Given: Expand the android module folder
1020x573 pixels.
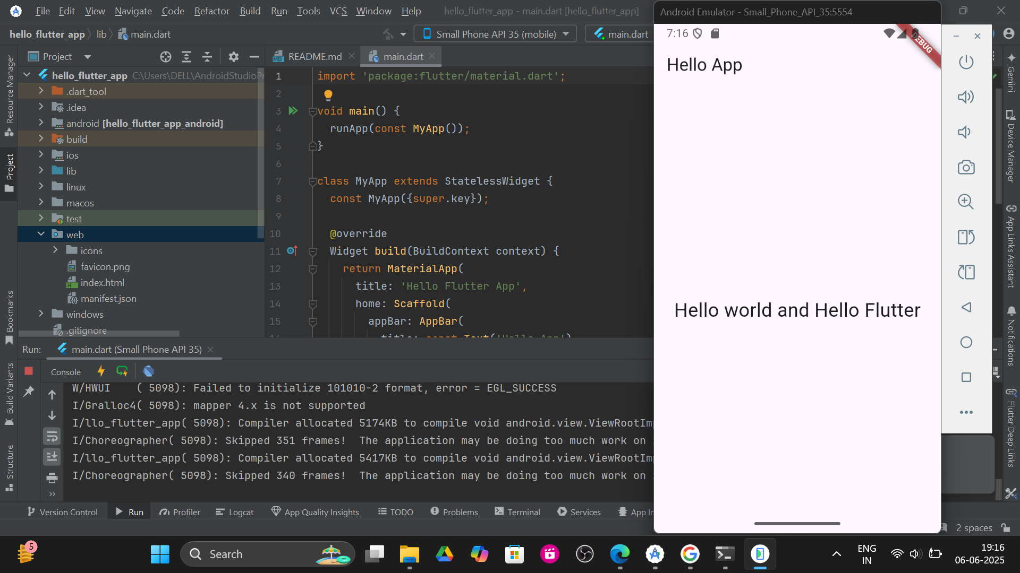Looking at the screenshot, I should coord(41,123).
